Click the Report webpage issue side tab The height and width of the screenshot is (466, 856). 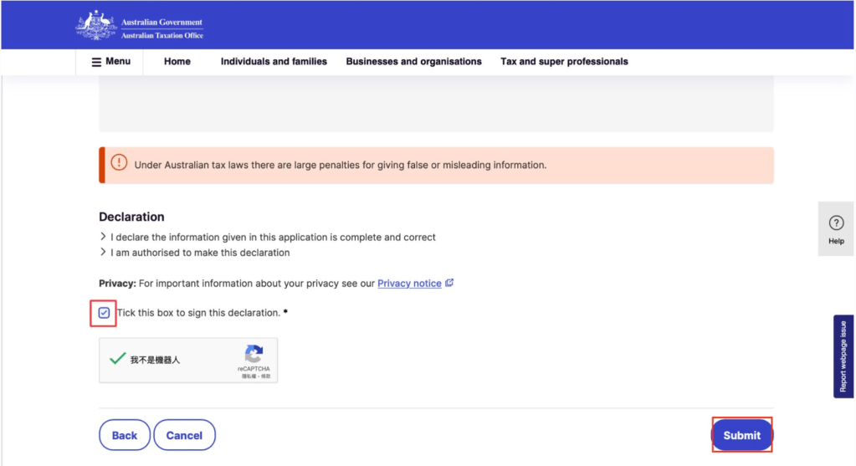click(x=843, y=356)
